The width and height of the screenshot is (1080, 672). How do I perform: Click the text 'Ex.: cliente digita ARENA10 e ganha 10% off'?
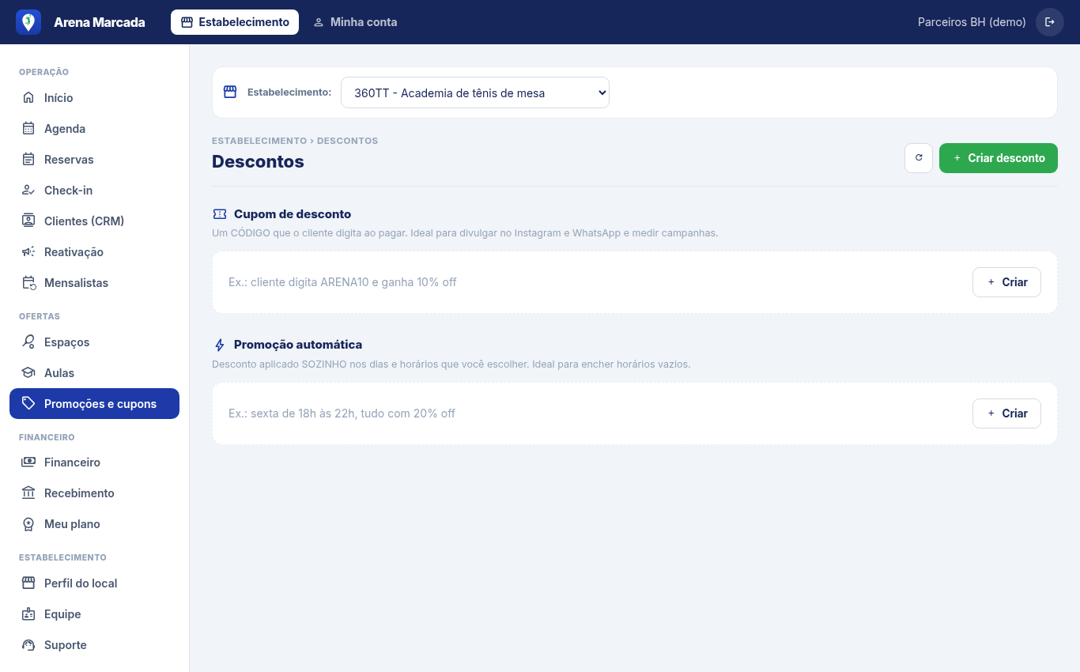[x=342, y=282]
